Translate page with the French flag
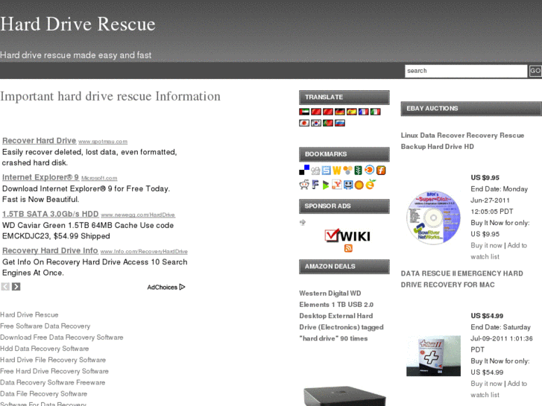542x406 pixels. coord(363,112)
